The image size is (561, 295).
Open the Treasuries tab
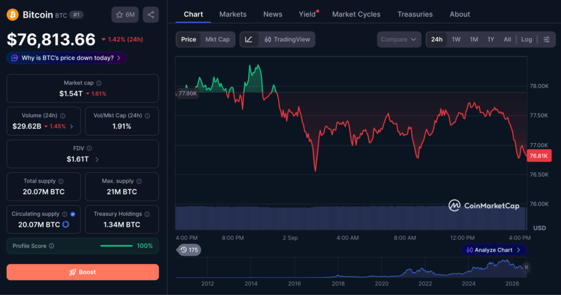(415, 14)
